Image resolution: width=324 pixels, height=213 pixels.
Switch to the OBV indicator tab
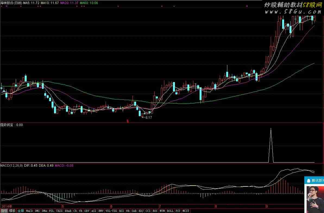87,211
